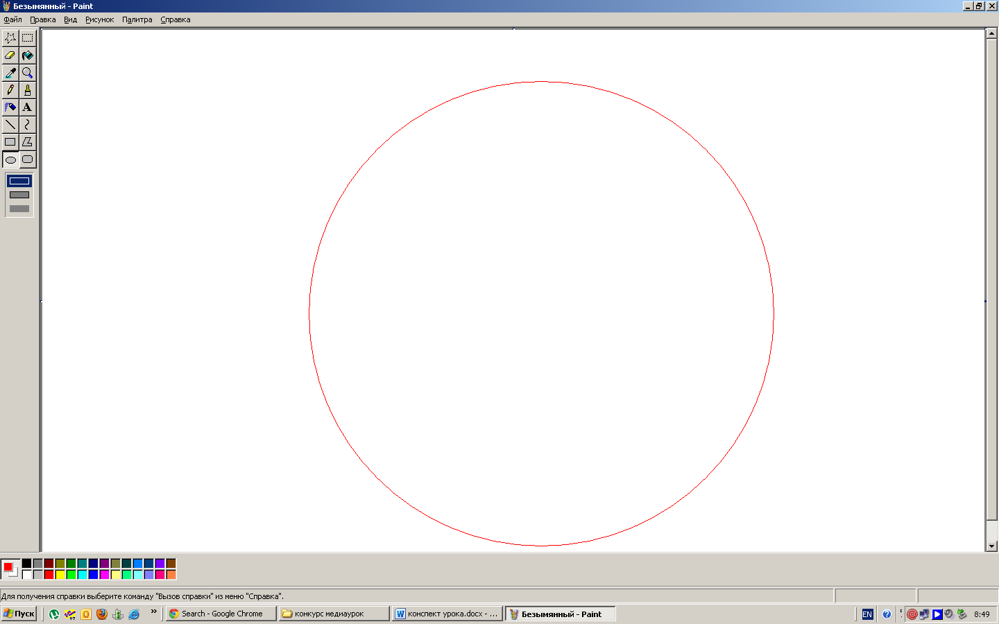Choose solid fill without outline style
999x624 pixels.
point(19,209)
